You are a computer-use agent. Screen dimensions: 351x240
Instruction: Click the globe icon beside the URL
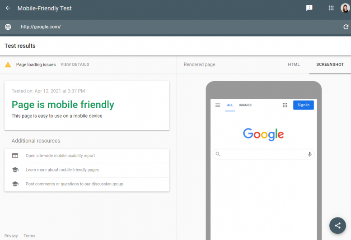[8, 27]
